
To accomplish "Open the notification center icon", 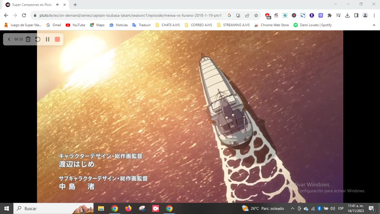I will [371, 208].
